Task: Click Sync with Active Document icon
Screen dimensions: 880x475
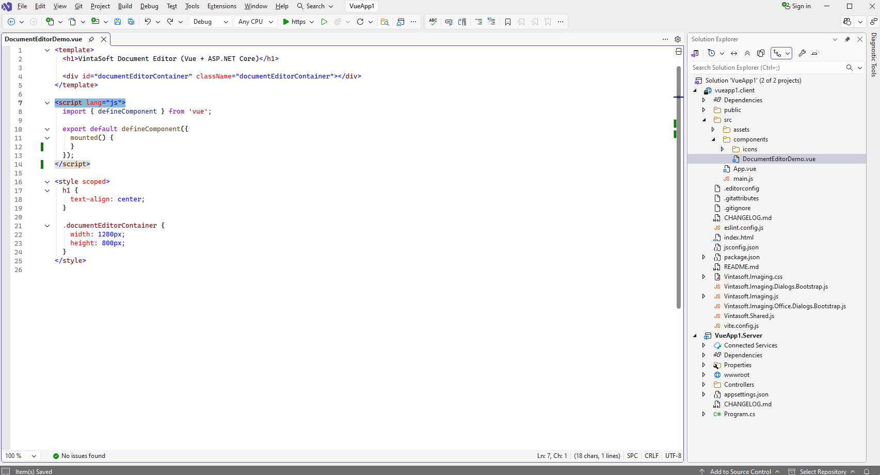Action: click(x=734, y=53)
